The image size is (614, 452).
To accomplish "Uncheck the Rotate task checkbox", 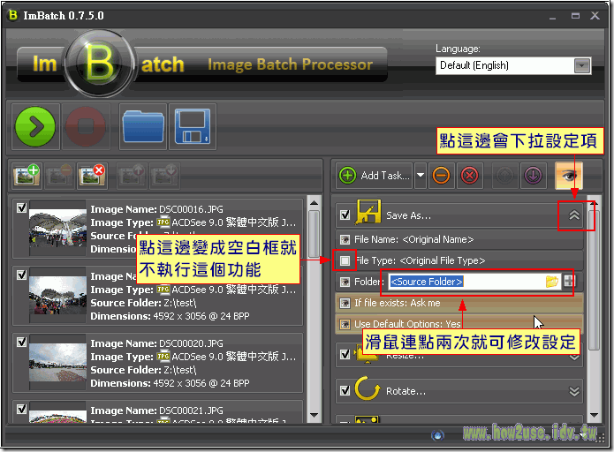I will click(345, 390).
